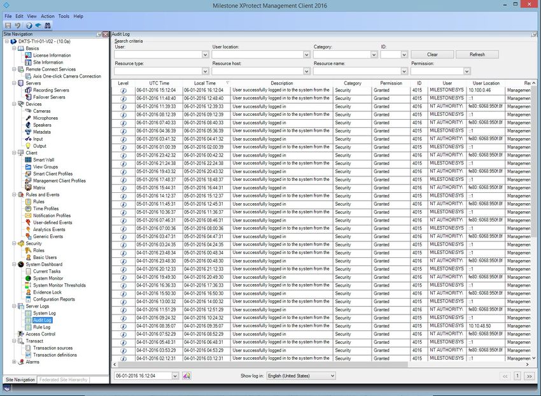Open the User location dropdown
541x396 pixels.
click(x=307, y=55)
